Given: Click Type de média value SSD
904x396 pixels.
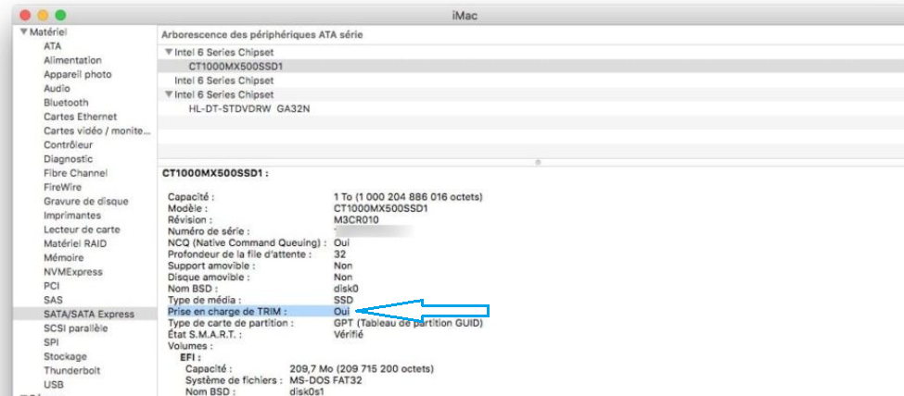Looking at the screenshot, I should (344, 300).
